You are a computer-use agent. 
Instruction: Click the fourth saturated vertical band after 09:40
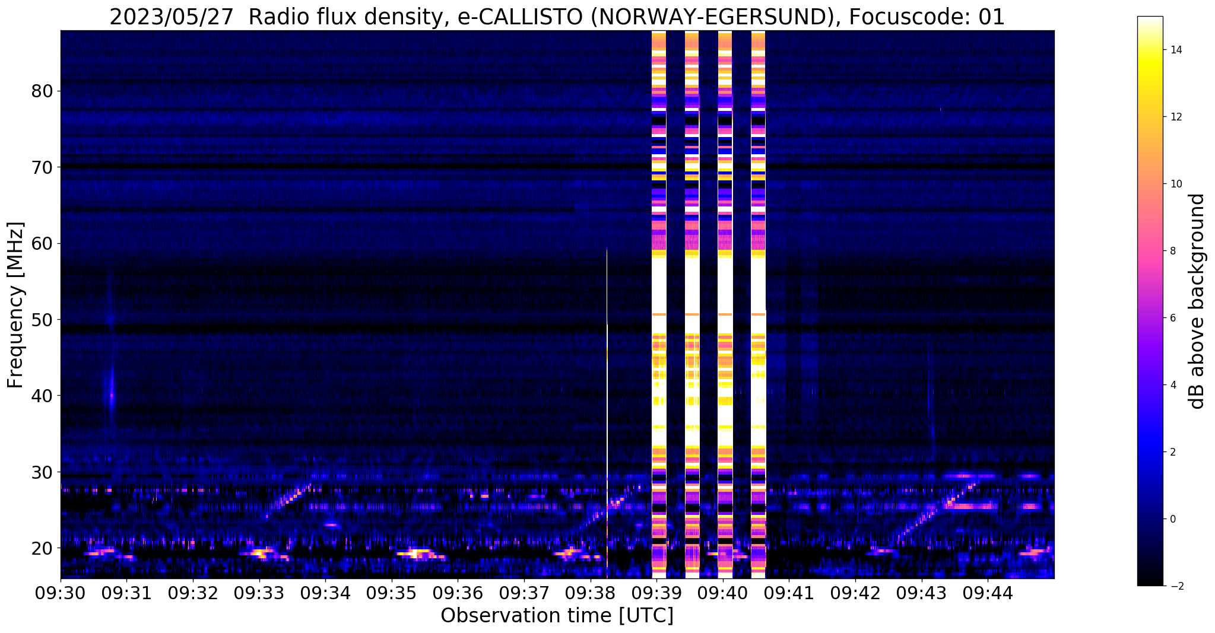point(759,304)
